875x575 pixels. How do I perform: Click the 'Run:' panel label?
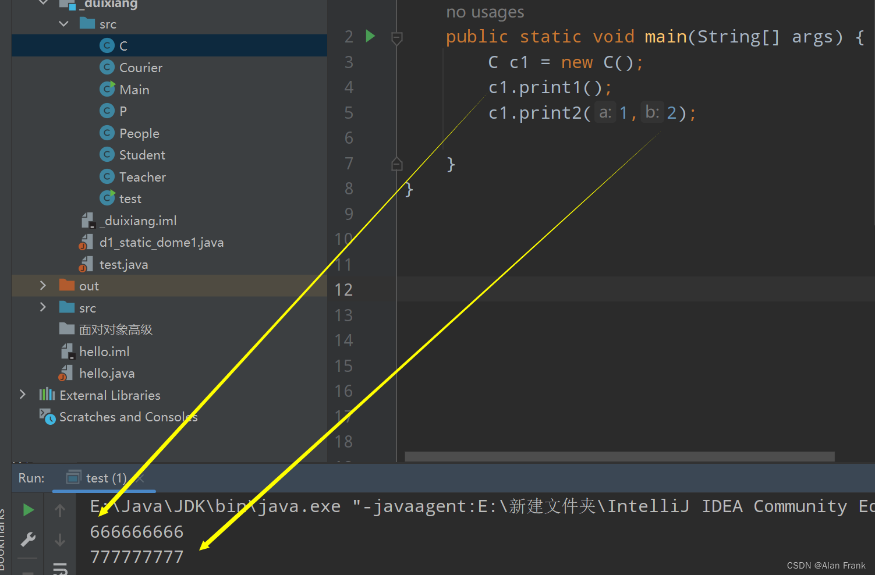click(x=31, y=478)
